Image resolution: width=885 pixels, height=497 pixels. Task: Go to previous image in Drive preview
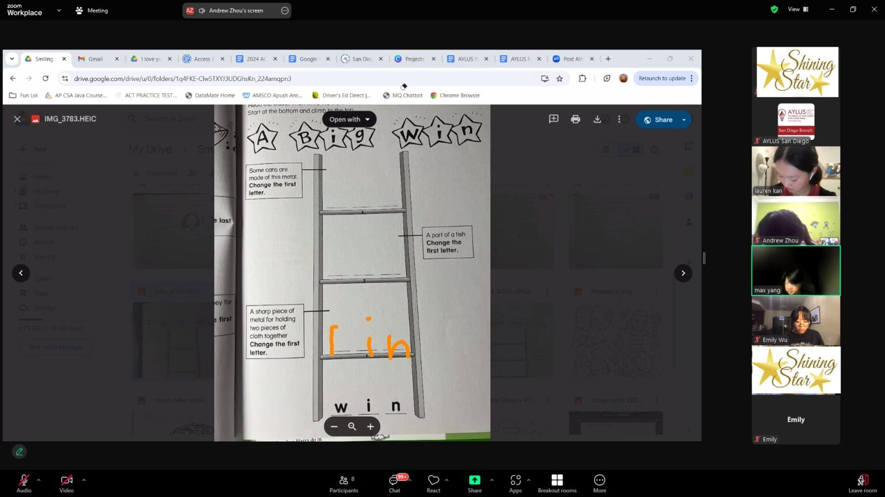coord(21,273)
